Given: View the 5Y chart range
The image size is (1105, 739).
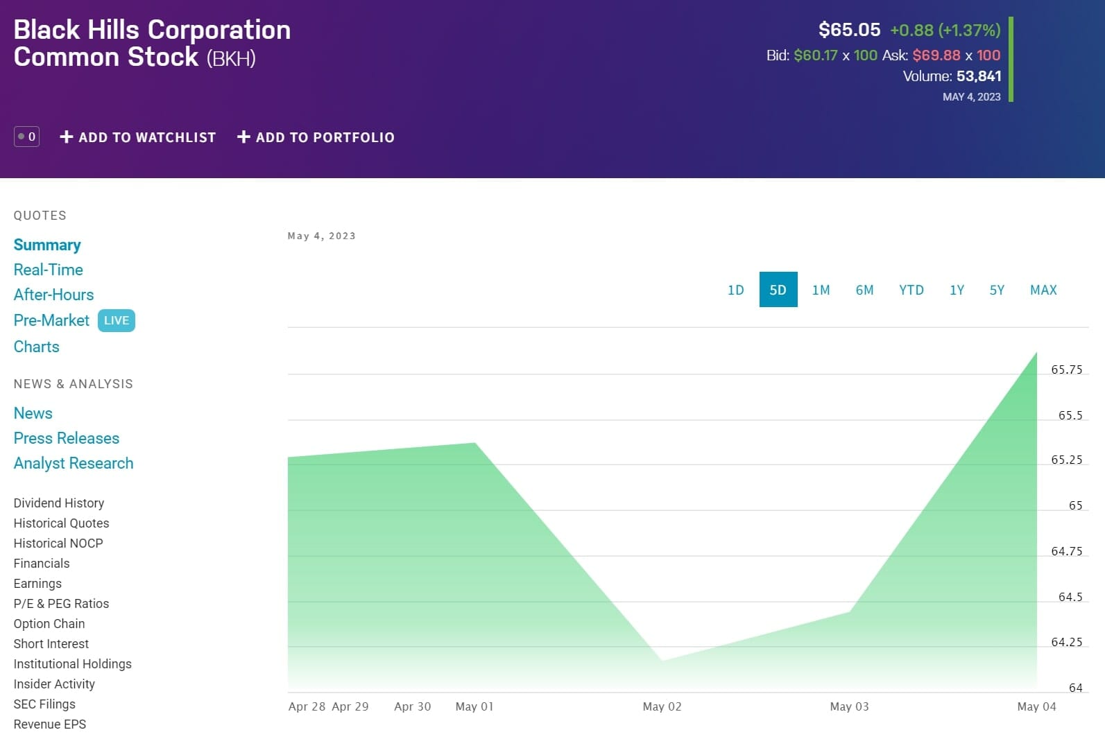Looking at the screenshot, I should click(997, 290).
